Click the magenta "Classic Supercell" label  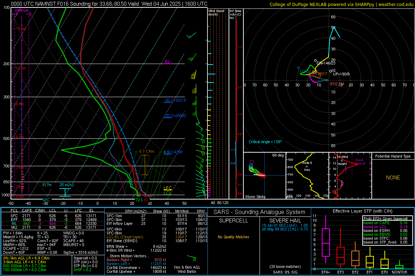pyautogui.click(x=359, y=162)
